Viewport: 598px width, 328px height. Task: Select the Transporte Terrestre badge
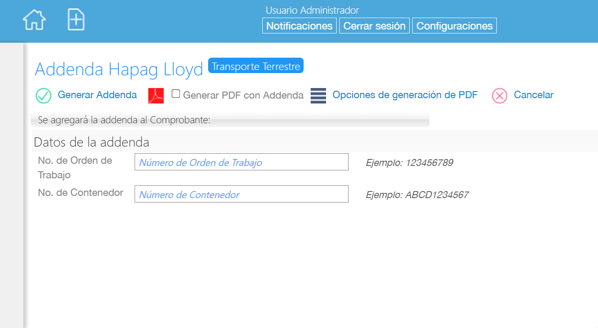256,66
